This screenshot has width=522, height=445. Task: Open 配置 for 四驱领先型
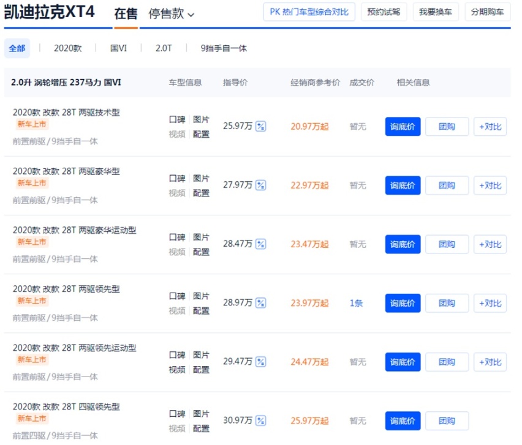tap(201, 428)
